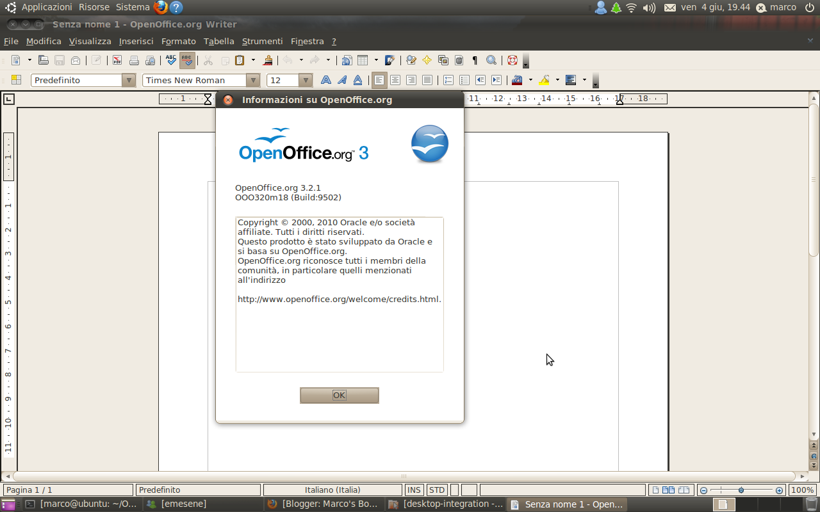The height and width of the screenshot is (512, 820).
Task: Click Decrease Indent icon
Action: pos(480,80)
